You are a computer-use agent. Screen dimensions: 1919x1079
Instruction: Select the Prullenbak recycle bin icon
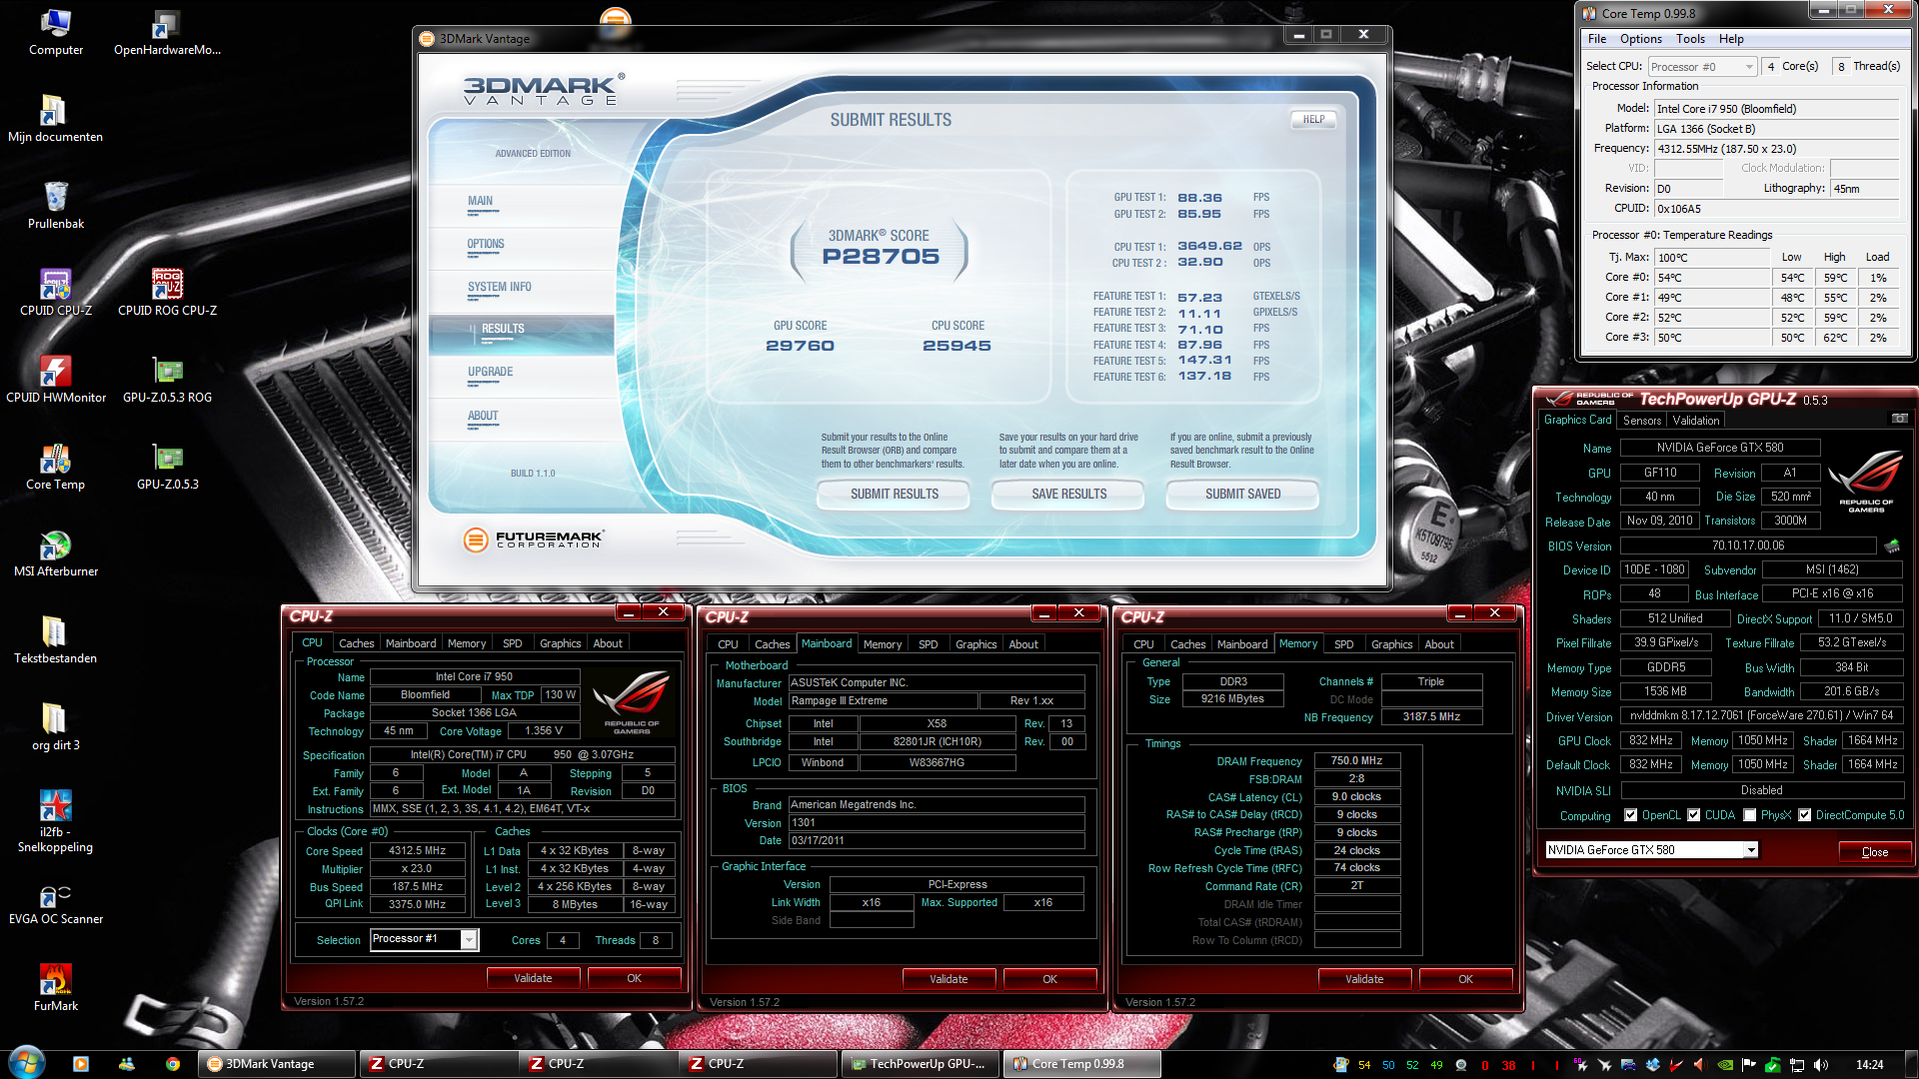point(55,206)
